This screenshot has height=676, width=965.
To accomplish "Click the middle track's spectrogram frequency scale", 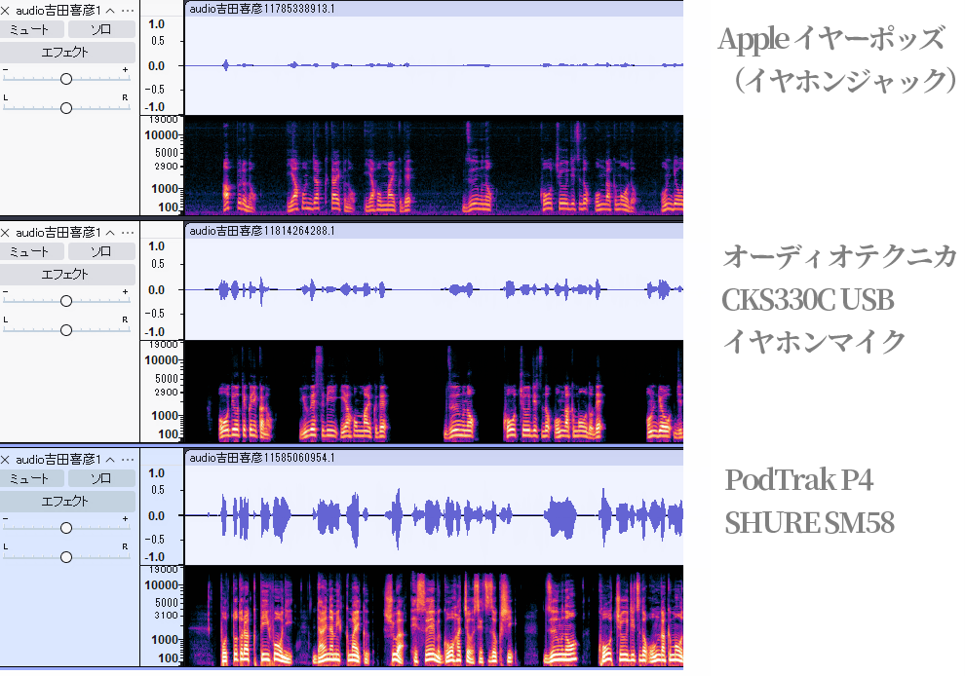I will (162, 392).
